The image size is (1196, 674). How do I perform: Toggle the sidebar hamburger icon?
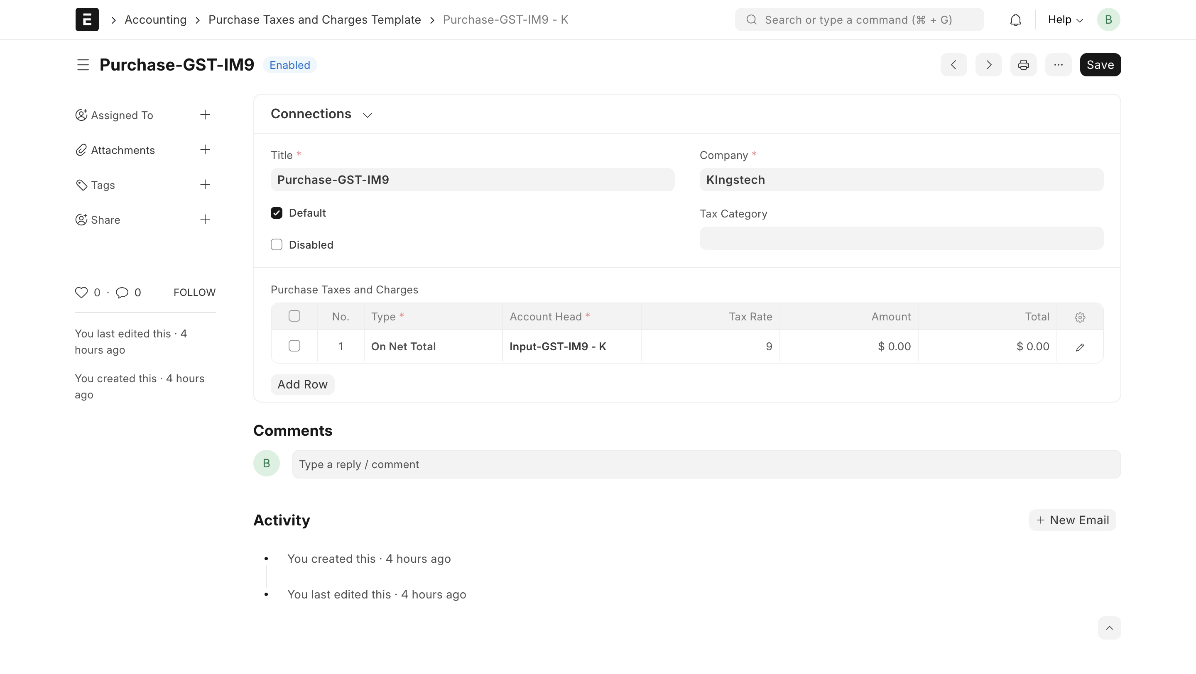83,65
